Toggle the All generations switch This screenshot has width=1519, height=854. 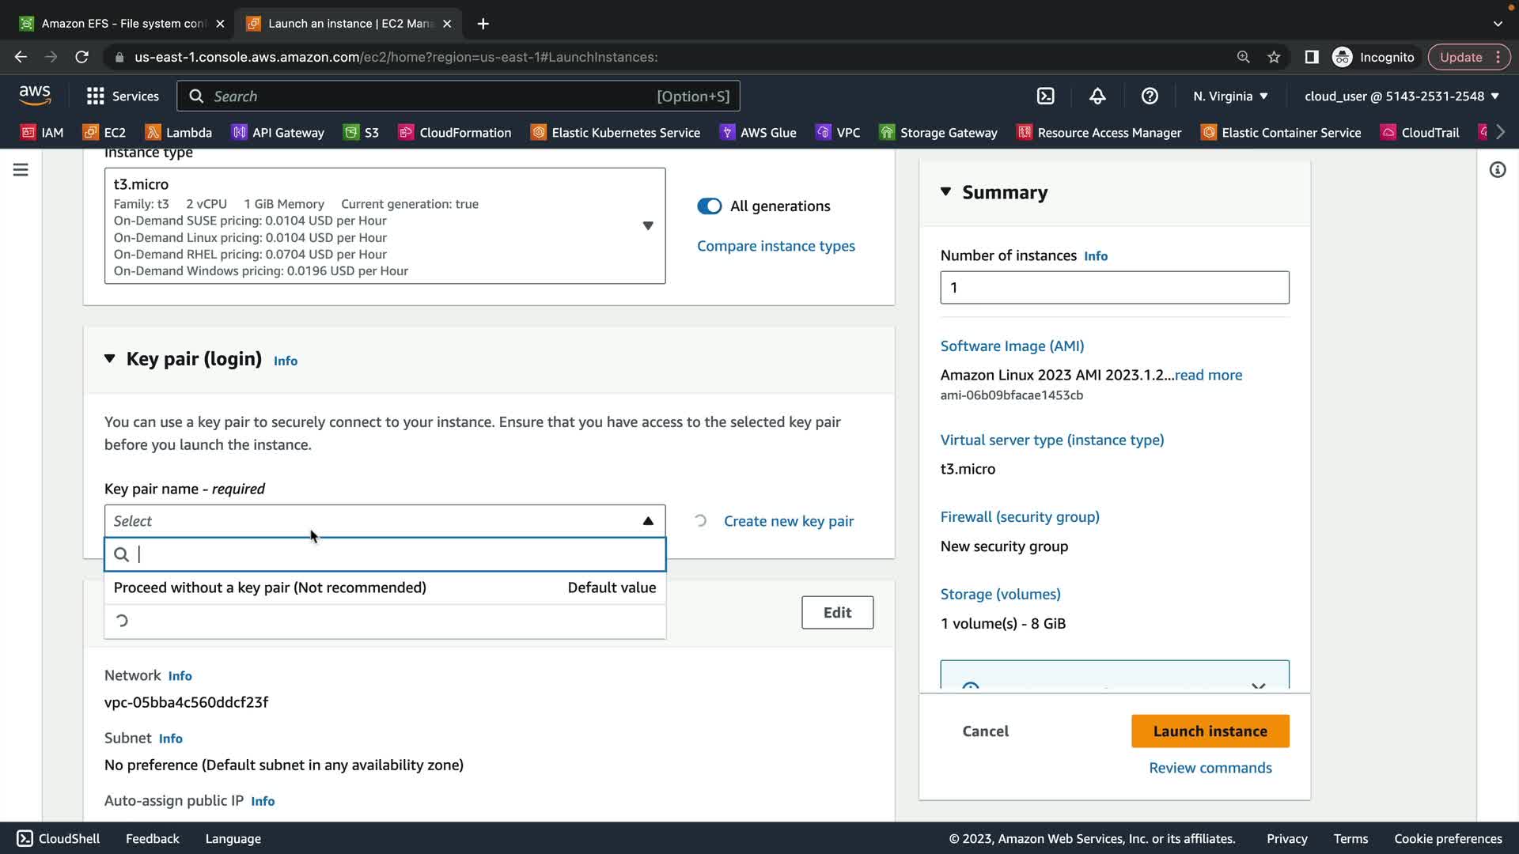(709, 206)
